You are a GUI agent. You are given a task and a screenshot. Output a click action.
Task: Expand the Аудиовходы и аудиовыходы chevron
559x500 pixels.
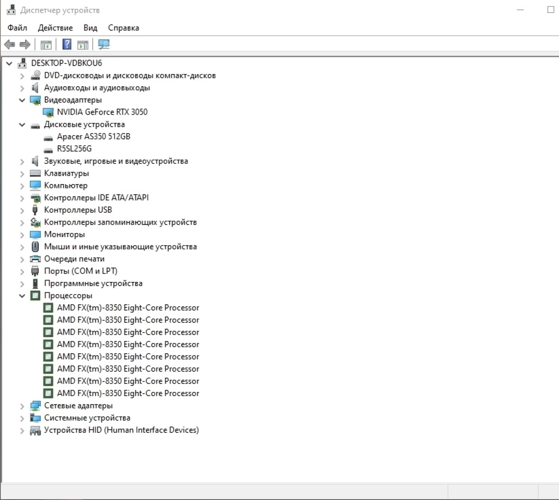(x=22, y=88)
